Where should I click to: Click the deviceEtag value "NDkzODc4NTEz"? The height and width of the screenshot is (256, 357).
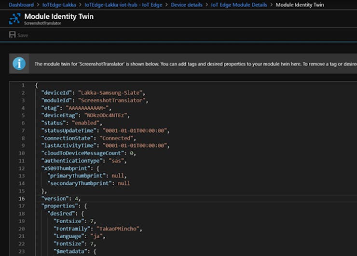point(106,115)
